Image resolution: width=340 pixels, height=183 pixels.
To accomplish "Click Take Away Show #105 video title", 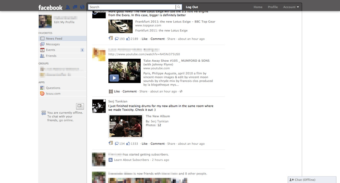I will coord(176,63).
